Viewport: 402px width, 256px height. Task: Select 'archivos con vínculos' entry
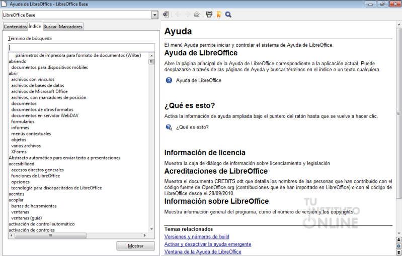point(33,79)
